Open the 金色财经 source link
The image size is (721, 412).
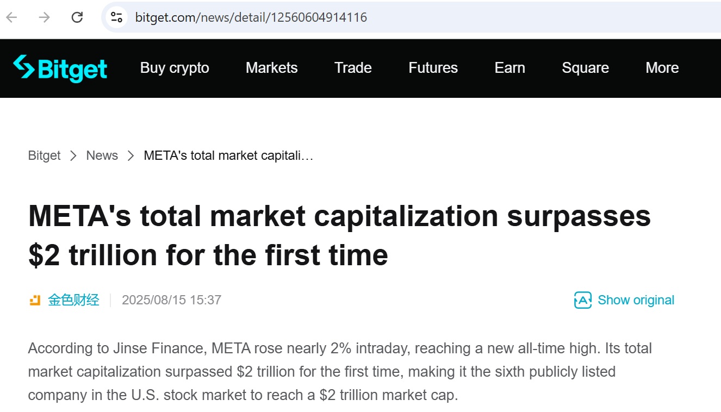click(x=73, y=300)
